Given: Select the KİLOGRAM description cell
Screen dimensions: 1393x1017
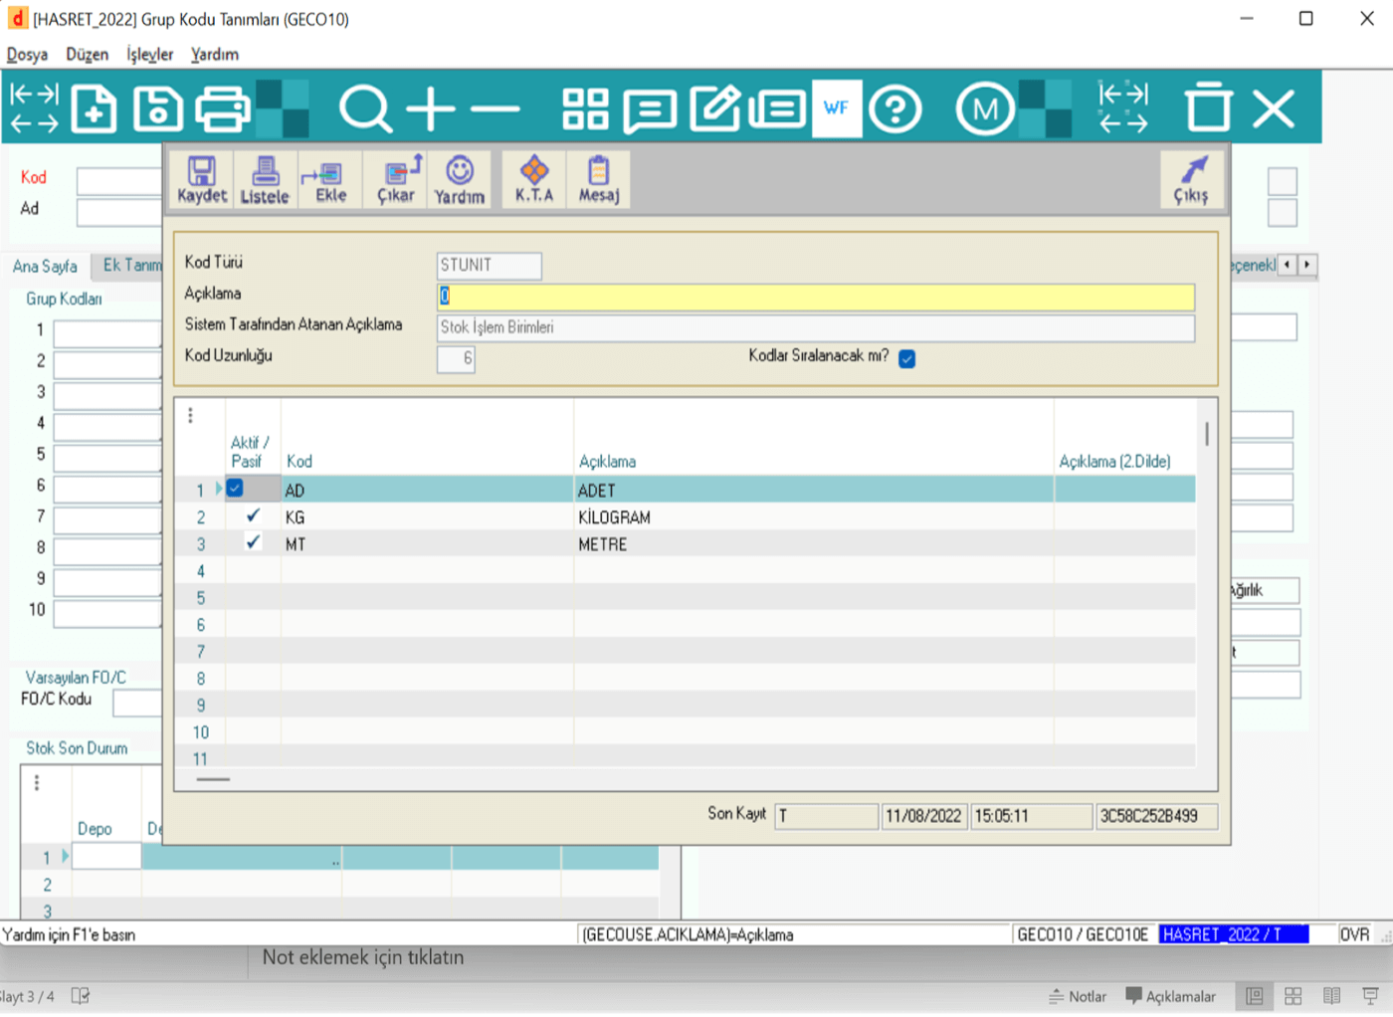Looking at the screenshot, I should tap(814, 517).
